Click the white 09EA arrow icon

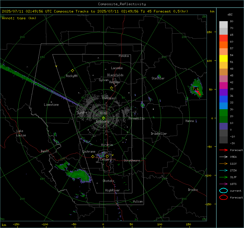(223, 157)
